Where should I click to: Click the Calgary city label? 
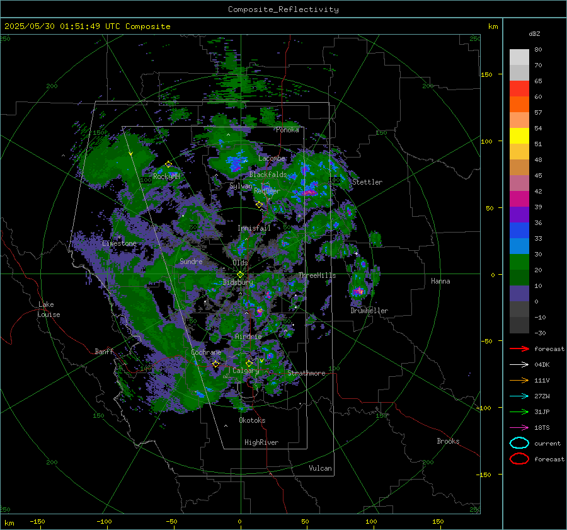tap(246, 371)
